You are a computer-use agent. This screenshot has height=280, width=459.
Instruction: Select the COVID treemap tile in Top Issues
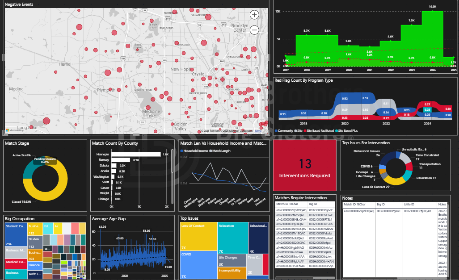pos(198,265)
